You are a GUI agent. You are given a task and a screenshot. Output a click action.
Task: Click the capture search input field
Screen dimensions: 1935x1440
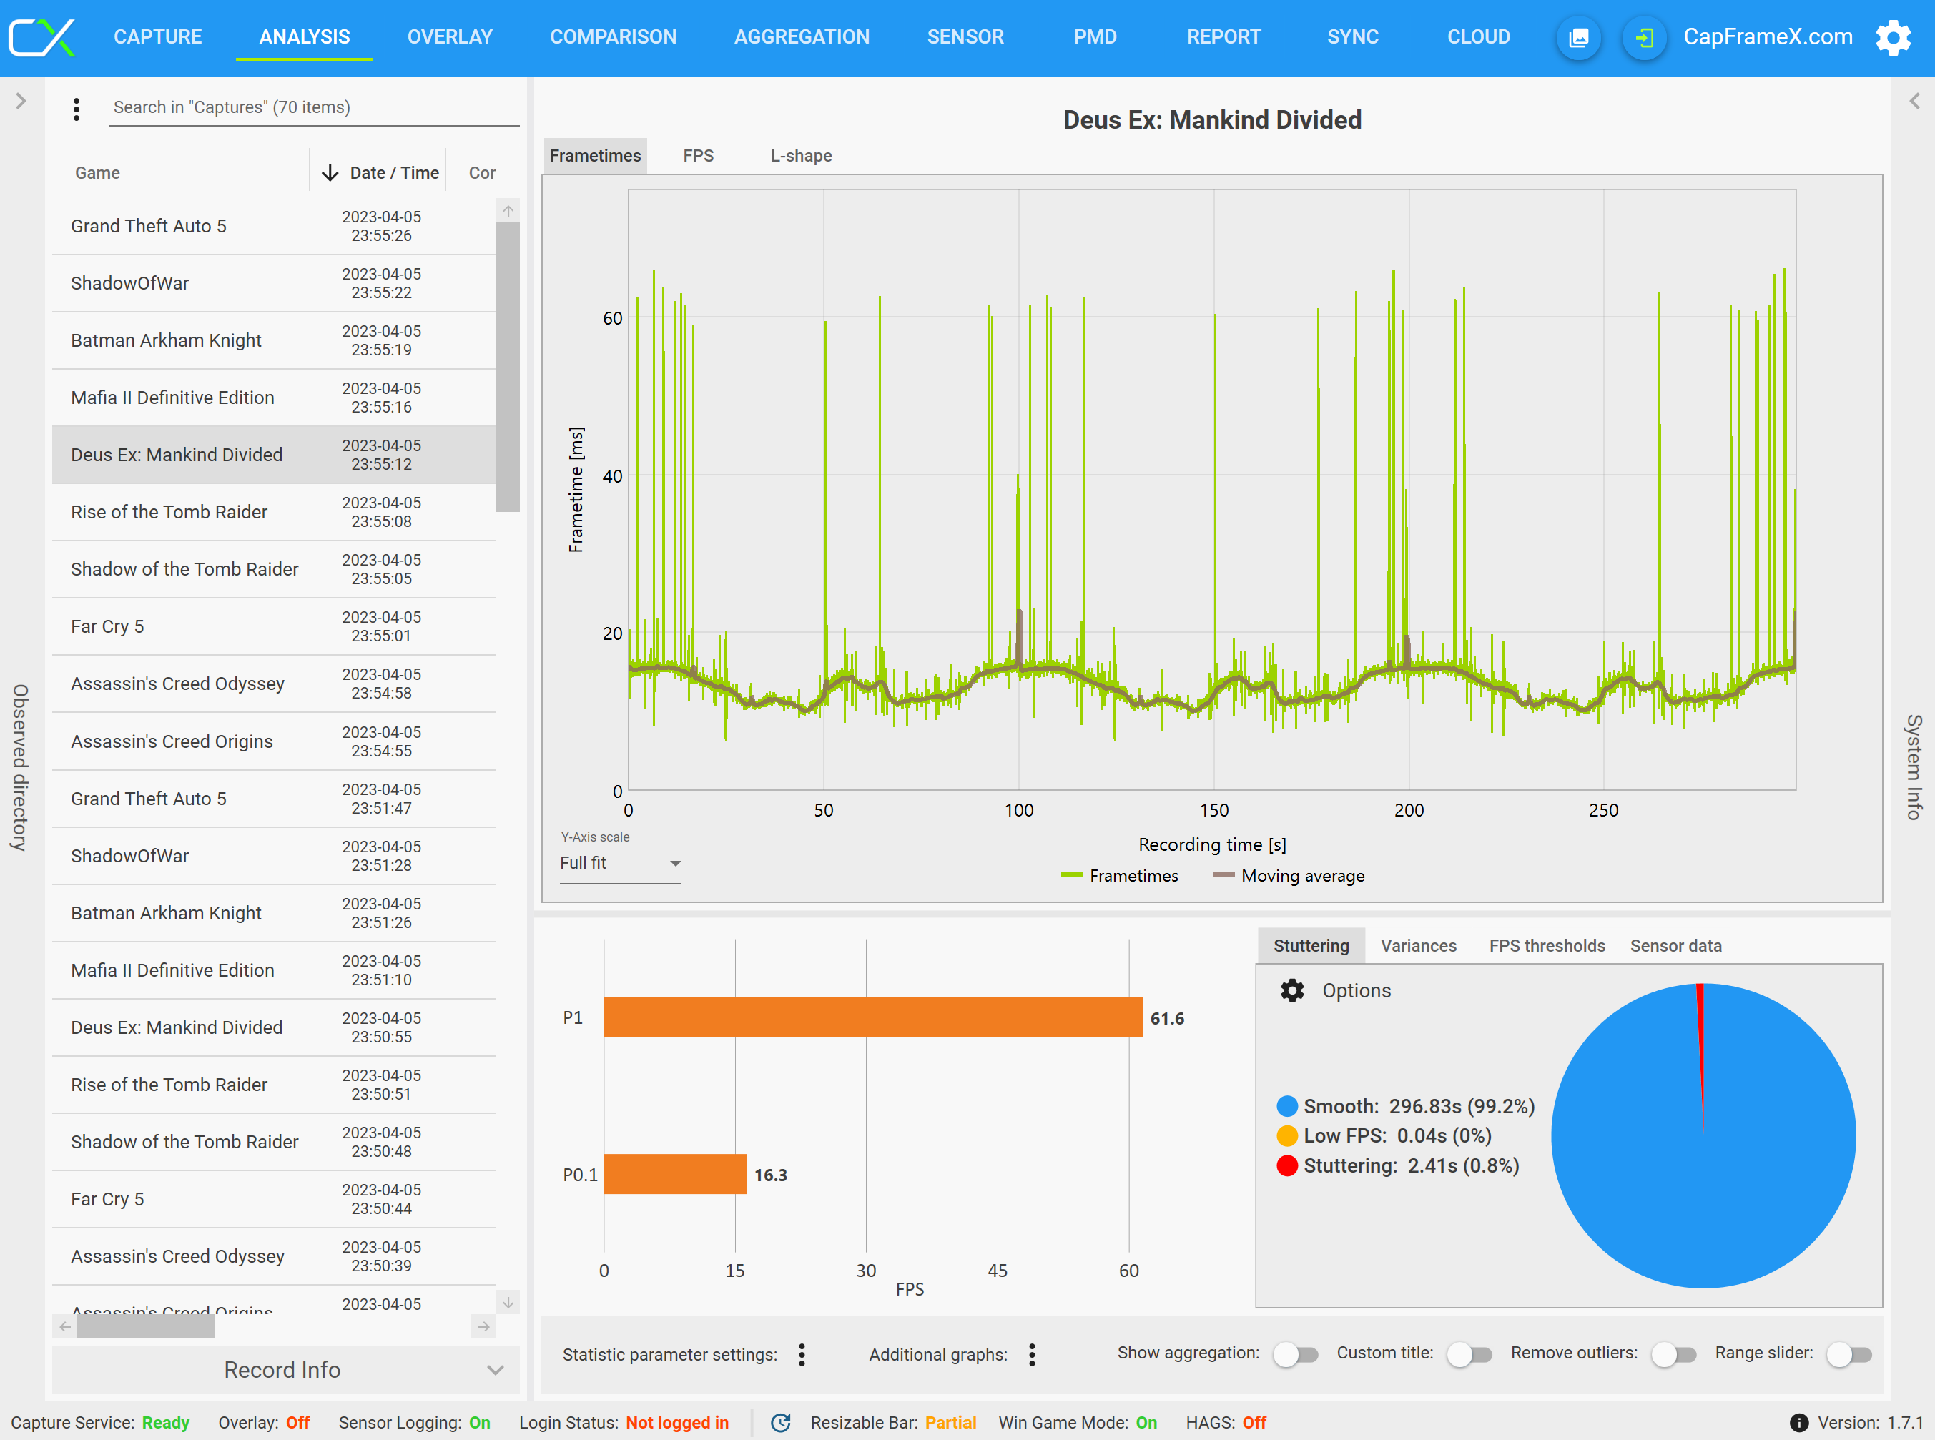(x=314, y=107)
